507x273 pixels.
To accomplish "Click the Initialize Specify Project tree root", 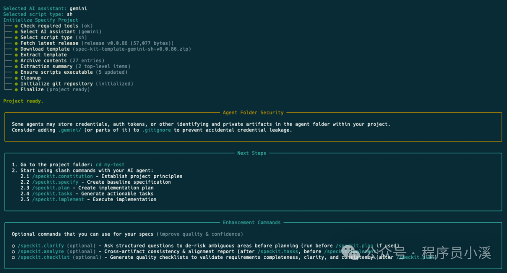I will 41,20.
